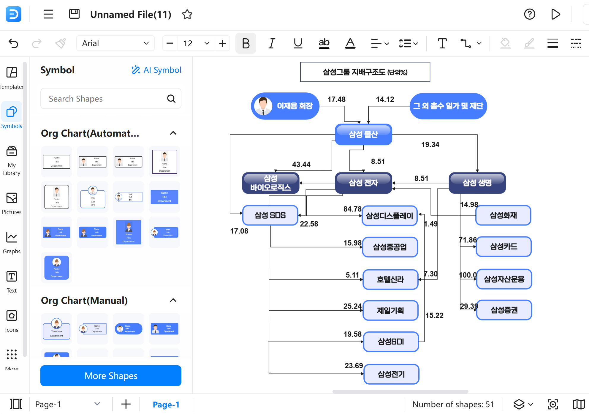Toggle strikethrough ab formatting
The image size is (589, 414).
[x=324, y=43]
